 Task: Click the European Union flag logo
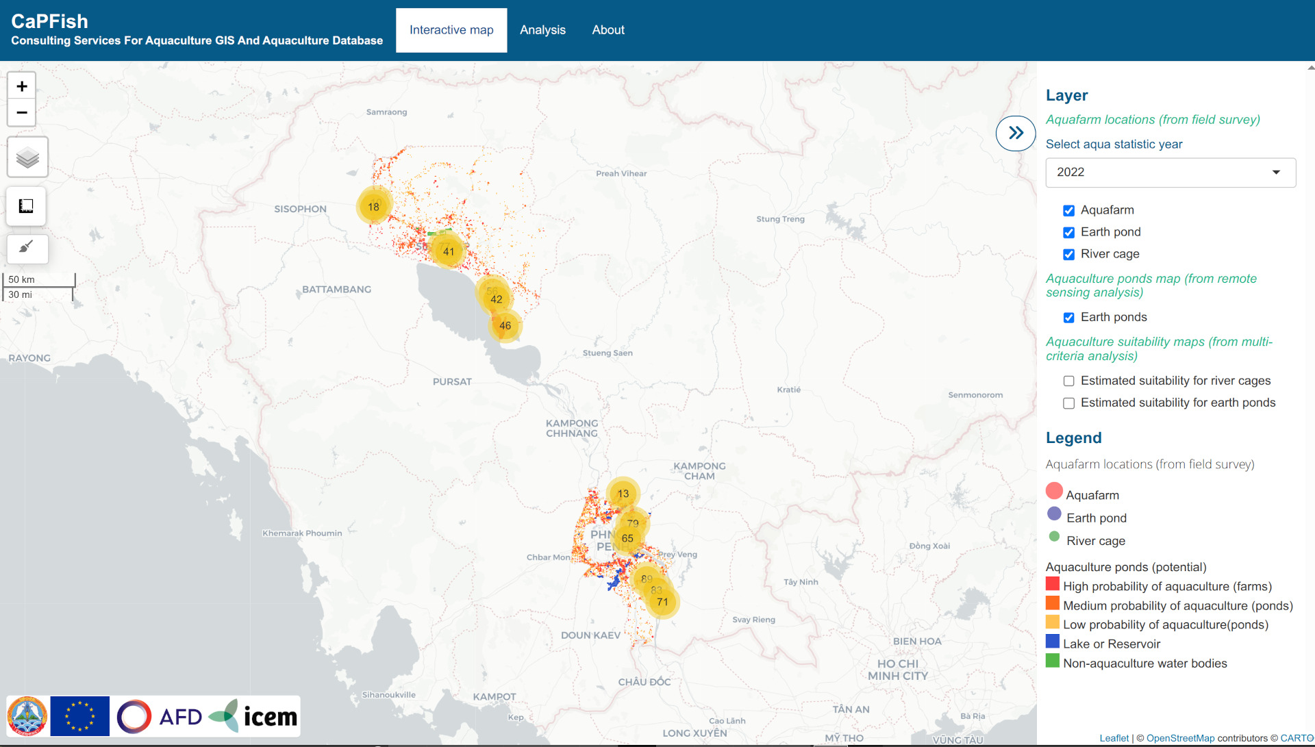(79, 716)
